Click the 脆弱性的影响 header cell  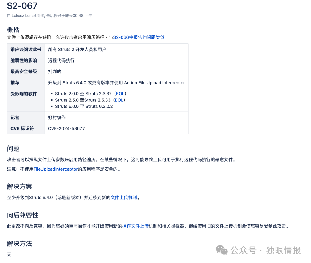(x=26, y=60)
